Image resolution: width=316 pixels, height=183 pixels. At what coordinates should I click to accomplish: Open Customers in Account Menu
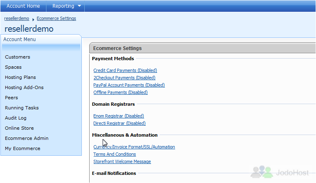point(18,57)
